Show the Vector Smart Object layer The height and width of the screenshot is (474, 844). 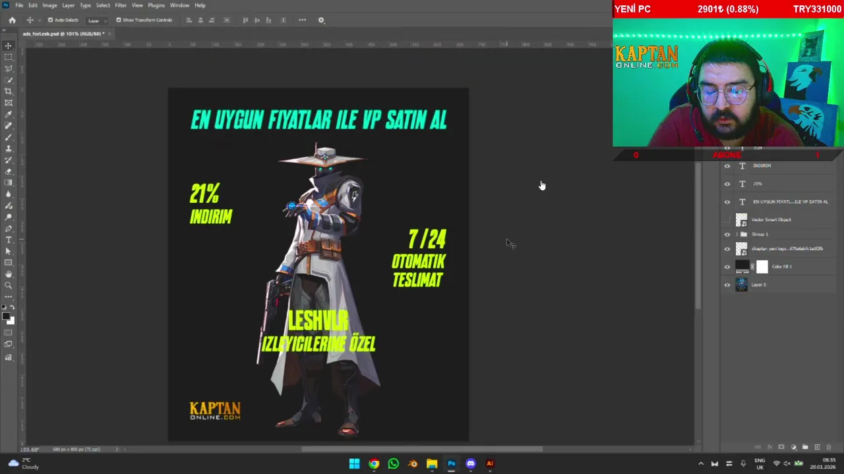727,220
